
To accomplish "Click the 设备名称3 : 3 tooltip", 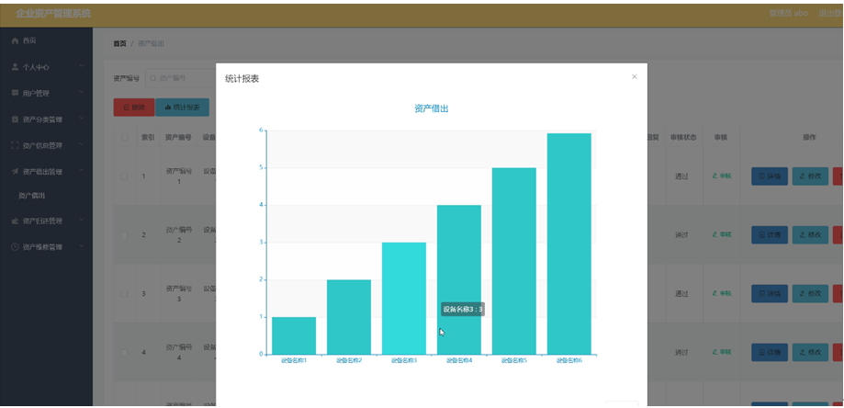I will (462, 309).
